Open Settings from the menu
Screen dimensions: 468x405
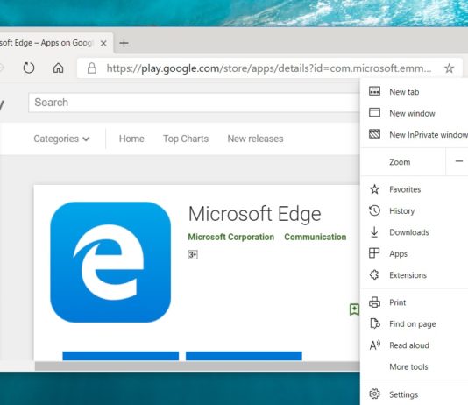coord(414,394)
